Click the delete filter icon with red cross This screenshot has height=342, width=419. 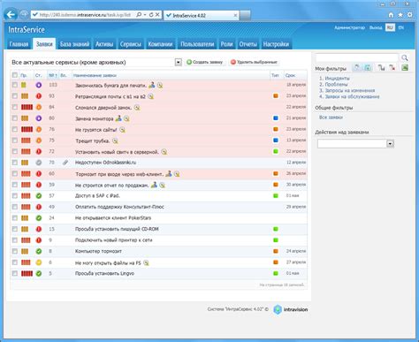(x=392, y=68)
